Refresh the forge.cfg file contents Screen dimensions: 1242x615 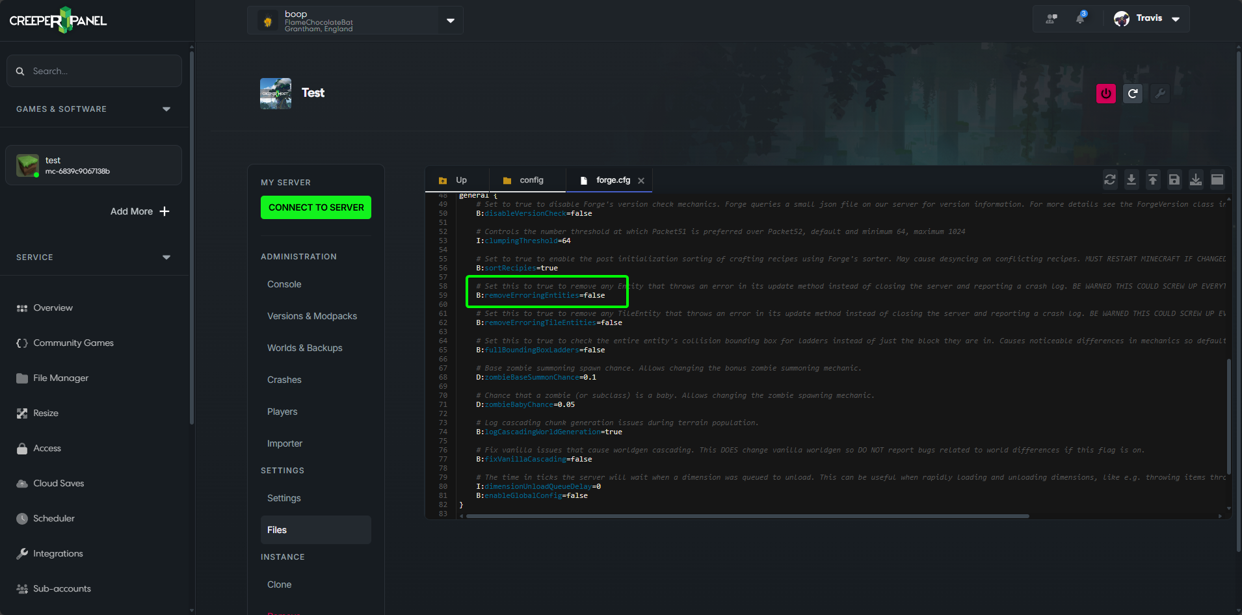point(1109,179)
